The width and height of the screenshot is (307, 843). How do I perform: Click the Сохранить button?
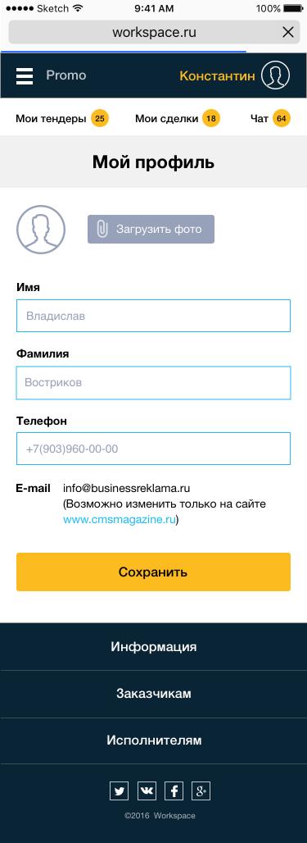tap(154, 572)
